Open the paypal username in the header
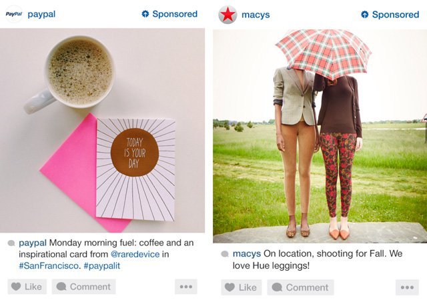427x302 pixels. click(41, 14)
